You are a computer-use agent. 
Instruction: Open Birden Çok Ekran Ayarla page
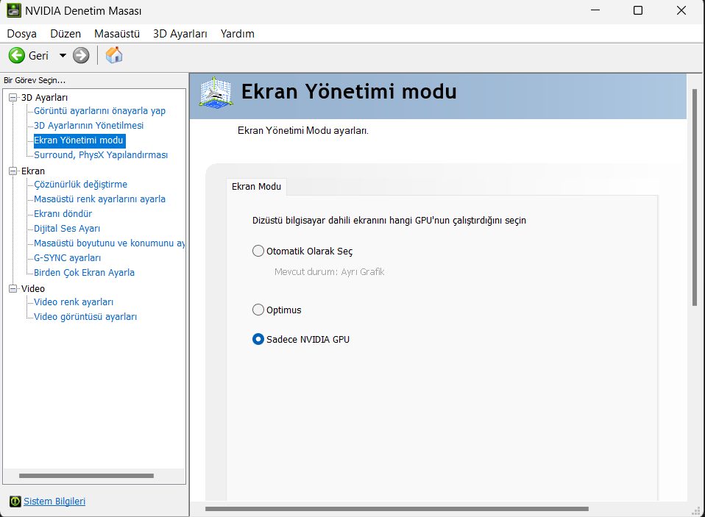[x=84, y=273]
